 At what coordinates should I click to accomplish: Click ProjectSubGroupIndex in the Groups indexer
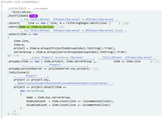click(68, 48)
